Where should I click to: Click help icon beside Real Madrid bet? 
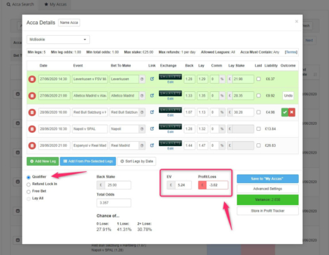[x=142, y=145]
